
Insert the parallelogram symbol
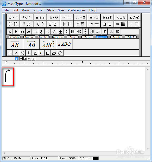pyautogui.click(x=54, y=53)
